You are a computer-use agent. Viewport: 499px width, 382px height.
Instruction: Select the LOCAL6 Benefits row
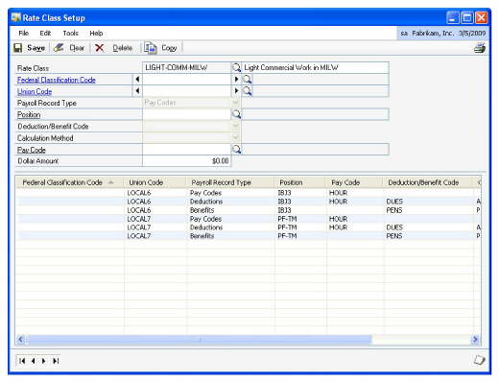point(249,210)
